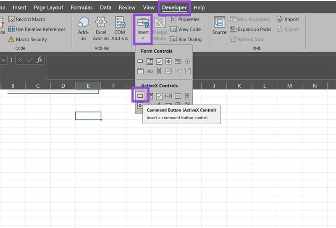Switch to the Formulas tab

[81, 8]
